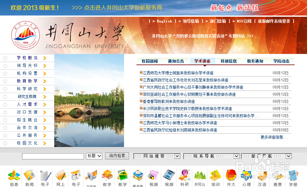Screen dimensions: 307x187
Task: Open the 校园文化 sidebar menu item
Action: pyautogui.click(x=27, y=143)
